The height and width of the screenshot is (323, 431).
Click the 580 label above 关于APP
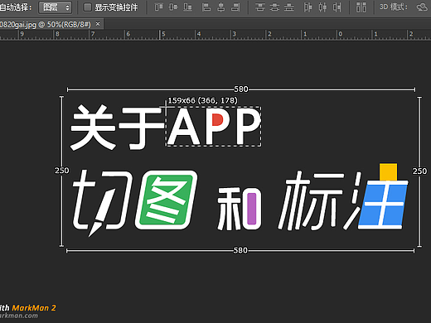tap(241, 89)
